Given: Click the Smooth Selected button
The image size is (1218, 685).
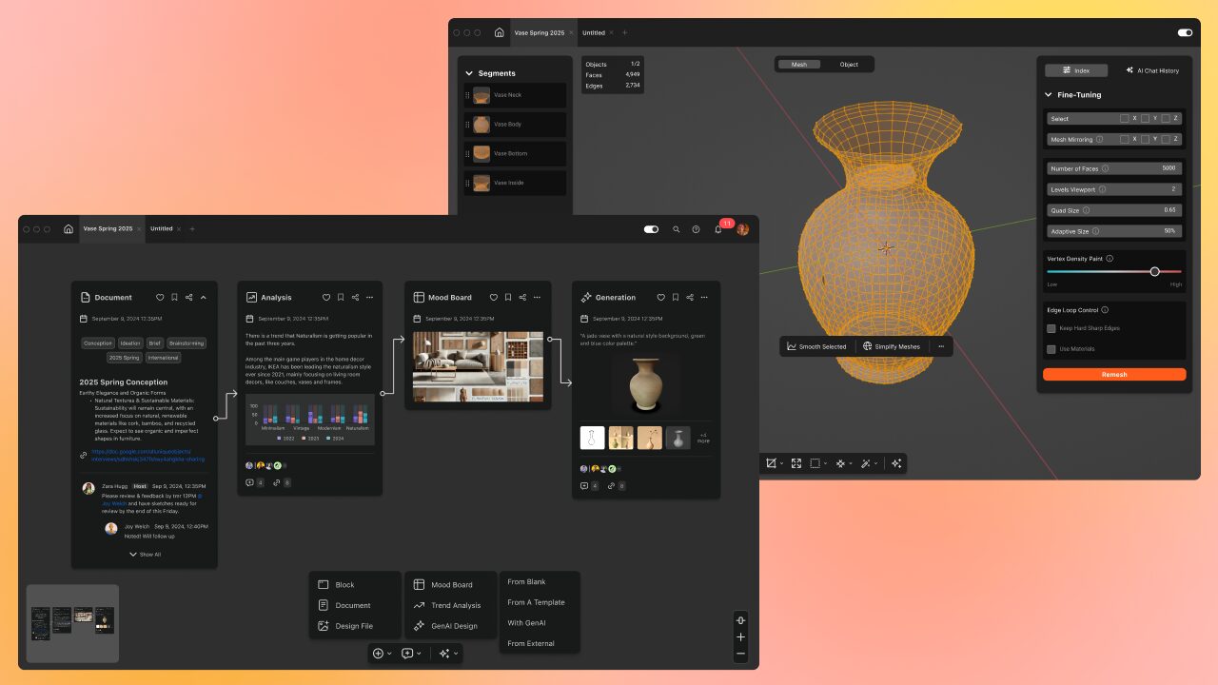Looking at the screenshot, I should 816,346.
